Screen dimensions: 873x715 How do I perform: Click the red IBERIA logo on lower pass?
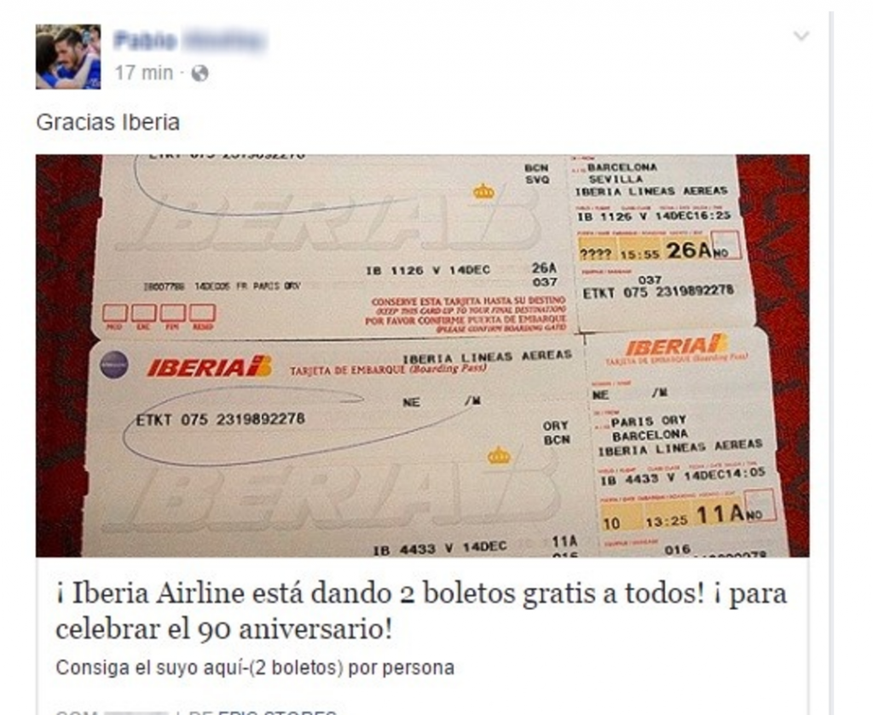point(210,366)
